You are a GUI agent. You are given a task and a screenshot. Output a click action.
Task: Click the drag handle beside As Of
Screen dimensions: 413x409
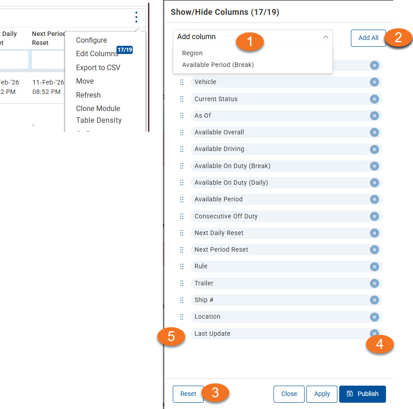[182, 116]
